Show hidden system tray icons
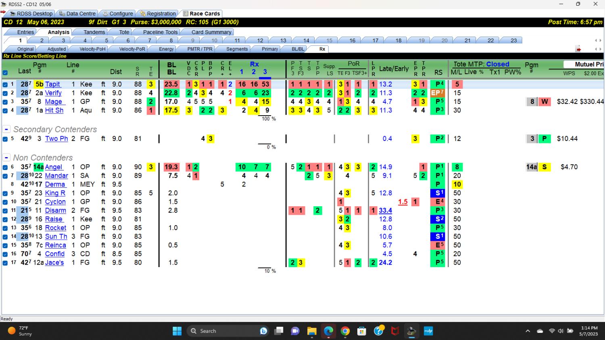The image size is (605, 340). tap(528, 331)
